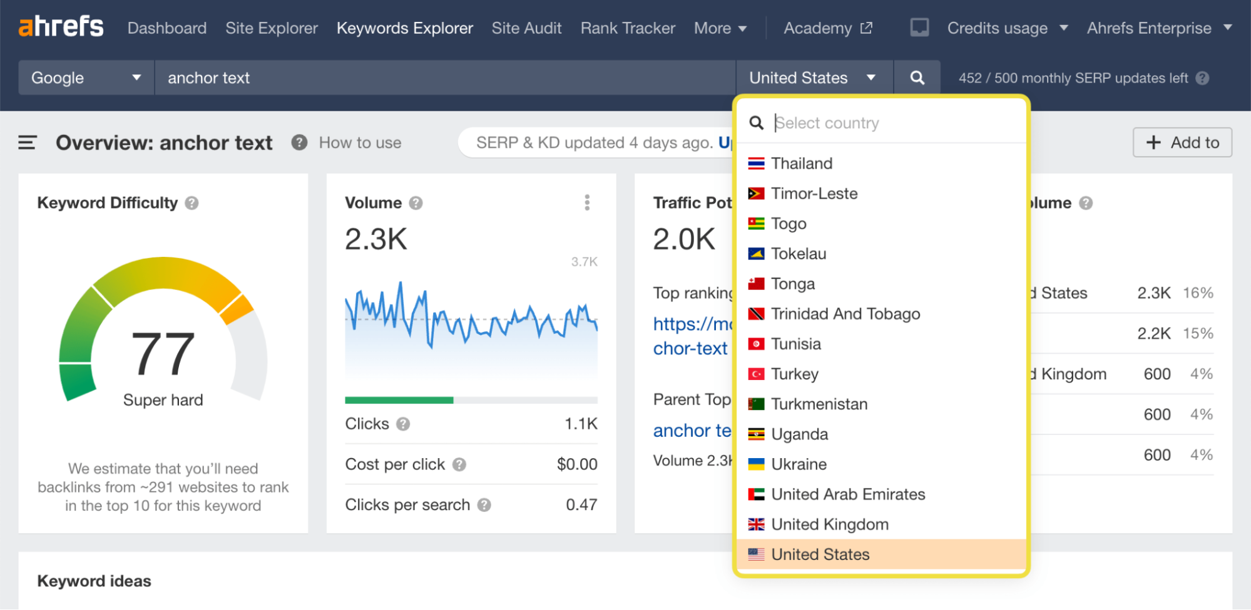This screenshot has width=1251, height=610.
Task: Open the sidebar hamburger menu beside Overview
Action: click(27, 142)
